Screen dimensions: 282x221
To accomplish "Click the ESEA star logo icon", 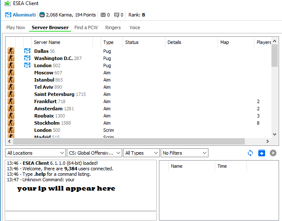I will tap(7, 3).
